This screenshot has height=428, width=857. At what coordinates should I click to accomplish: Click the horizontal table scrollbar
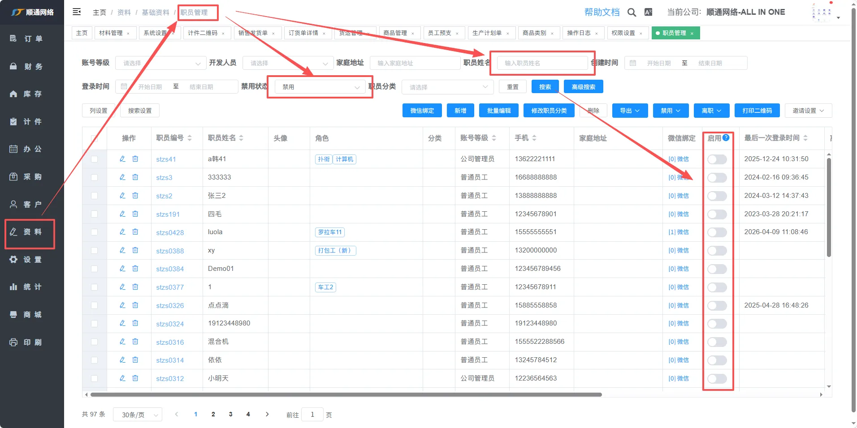click(345, 395)
